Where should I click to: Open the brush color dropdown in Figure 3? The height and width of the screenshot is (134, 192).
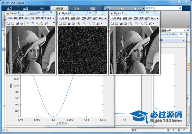tap(153, 23)
